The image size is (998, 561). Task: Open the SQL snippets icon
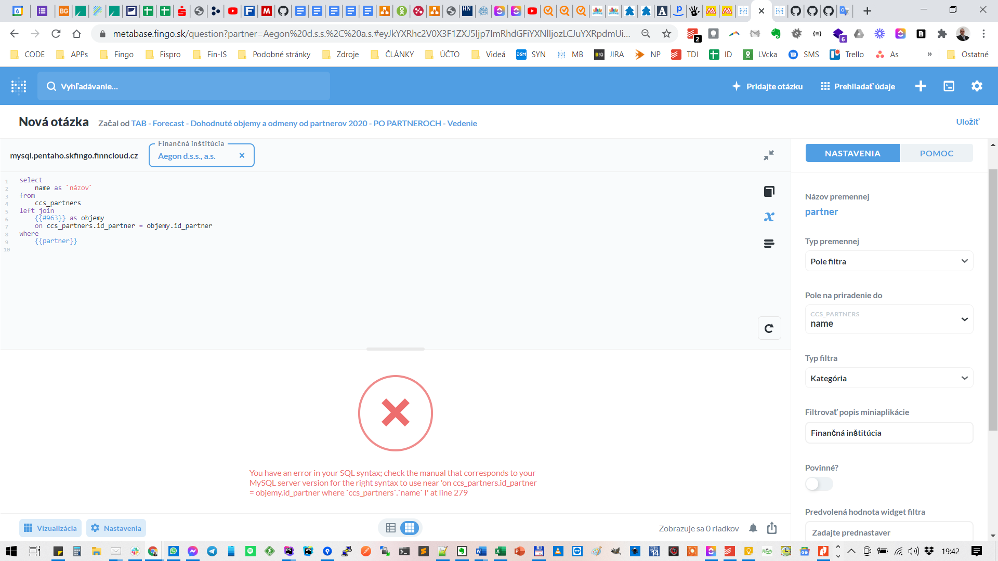[769, 244]
